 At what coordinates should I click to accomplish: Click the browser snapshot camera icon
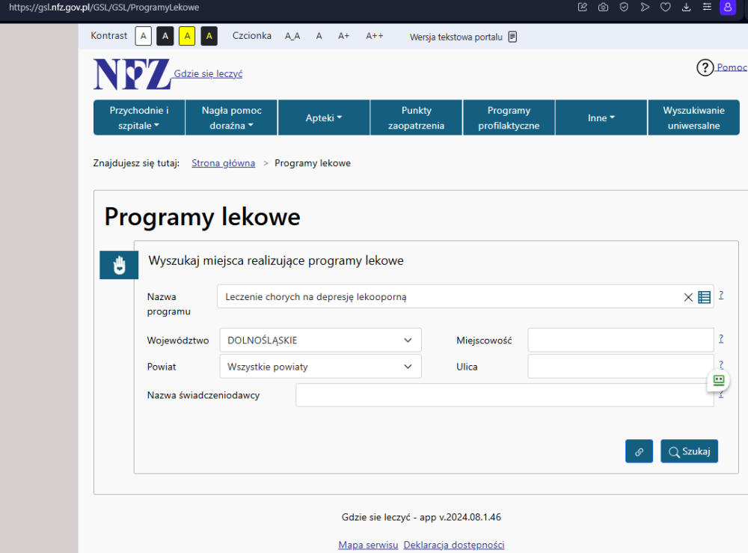[x=603, y=7]
